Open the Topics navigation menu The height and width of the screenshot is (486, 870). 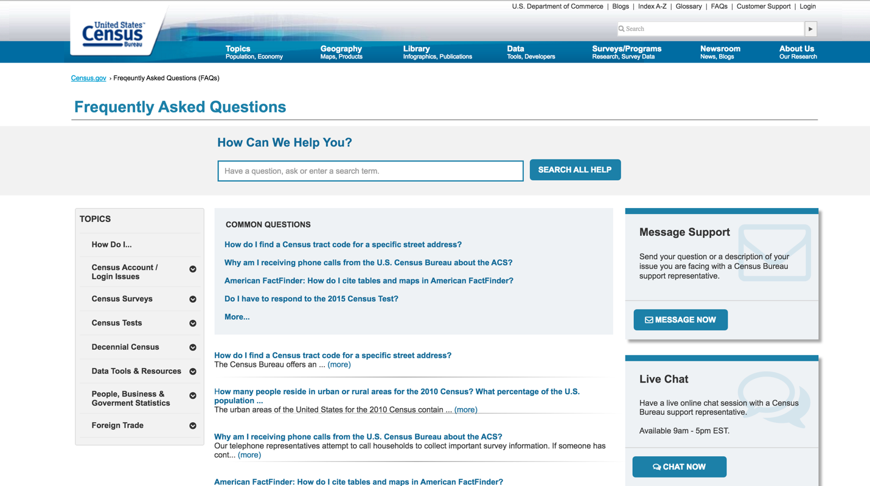point(254,52)
